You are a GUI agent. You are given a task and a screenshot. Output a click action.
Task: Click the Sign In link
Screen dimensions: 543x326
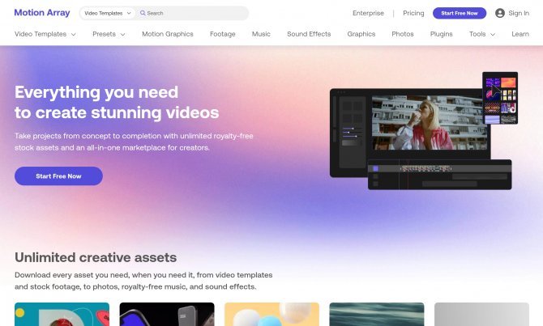[x=519, y=13]
